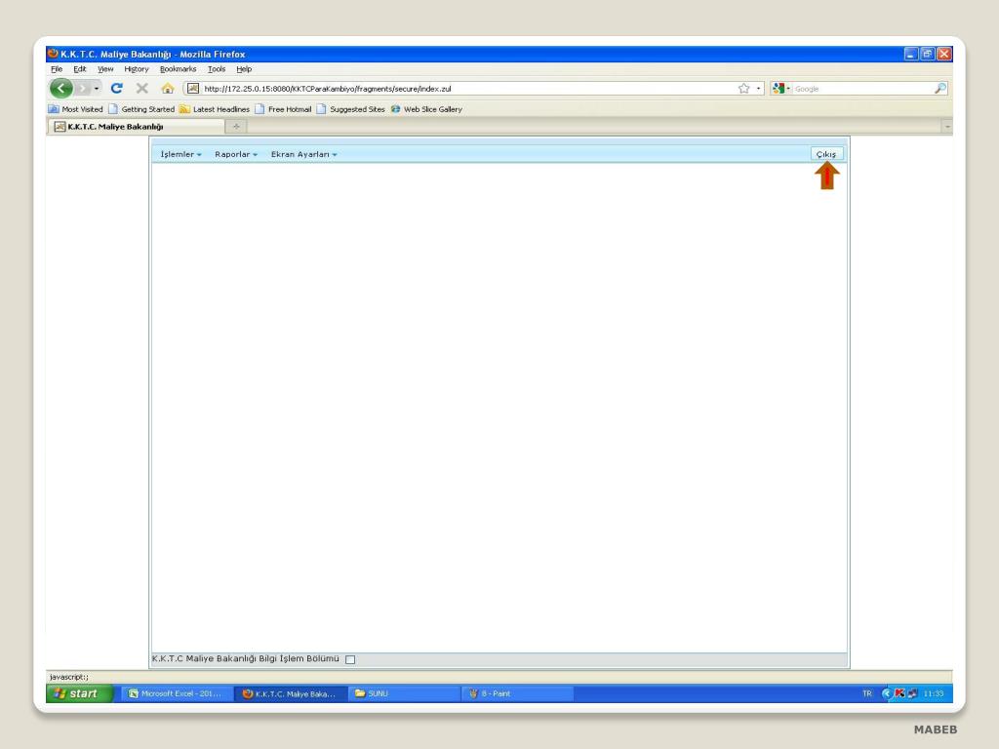Open the Web Slice Gallery bookmark
999x749 pixels.
[x=426, y=109]
